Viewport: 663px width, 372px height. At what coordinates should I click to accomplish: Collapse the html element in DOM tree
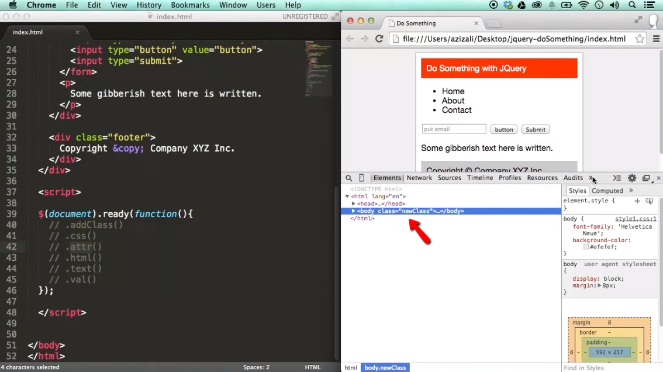[x=347, y=197]
